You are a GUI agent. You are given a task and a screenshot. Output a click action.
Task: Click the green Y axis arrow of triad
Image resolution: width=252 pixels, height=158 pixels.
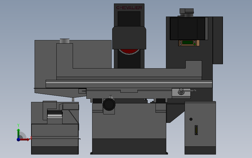[19, 133]
